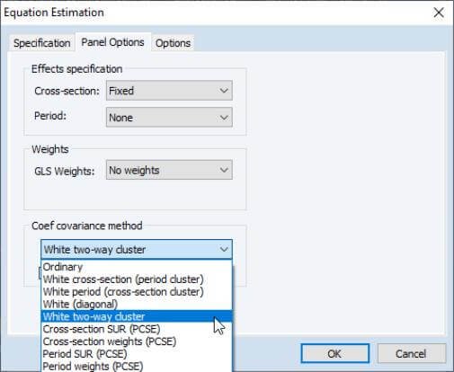Choose Period weights (PCSE)
The image size is (454, 372).
click(x=137, y=366)
